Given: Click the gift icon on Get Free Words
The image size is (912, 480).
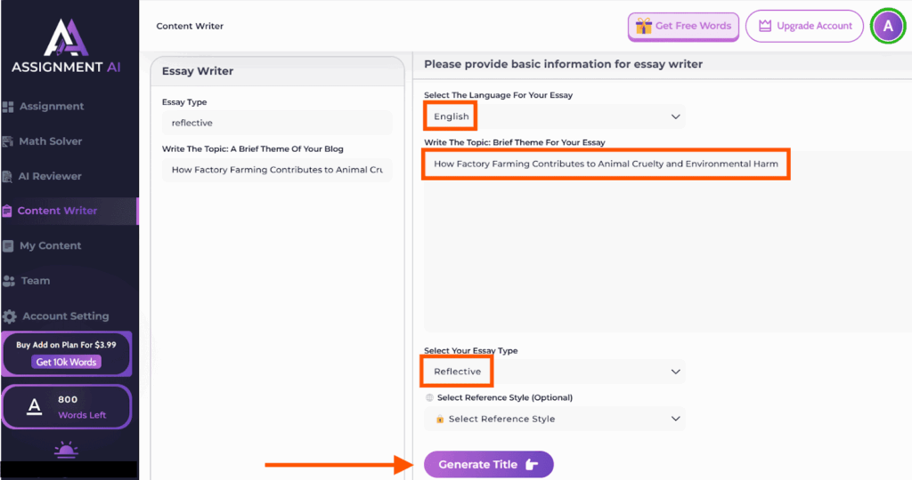Looking at the screenshot, I should pyautogui.click(x=643, y=26).
